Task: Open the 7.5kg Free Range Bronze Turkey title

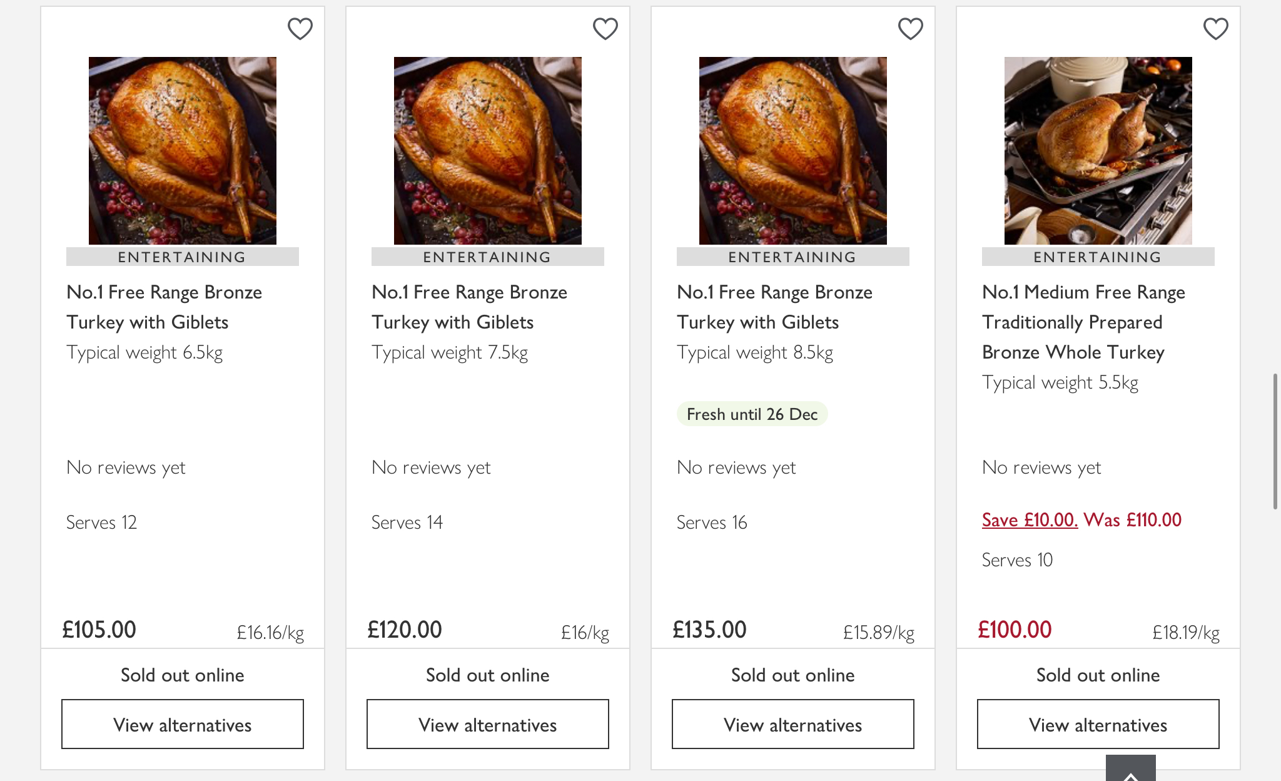Action: coord(469,307)
